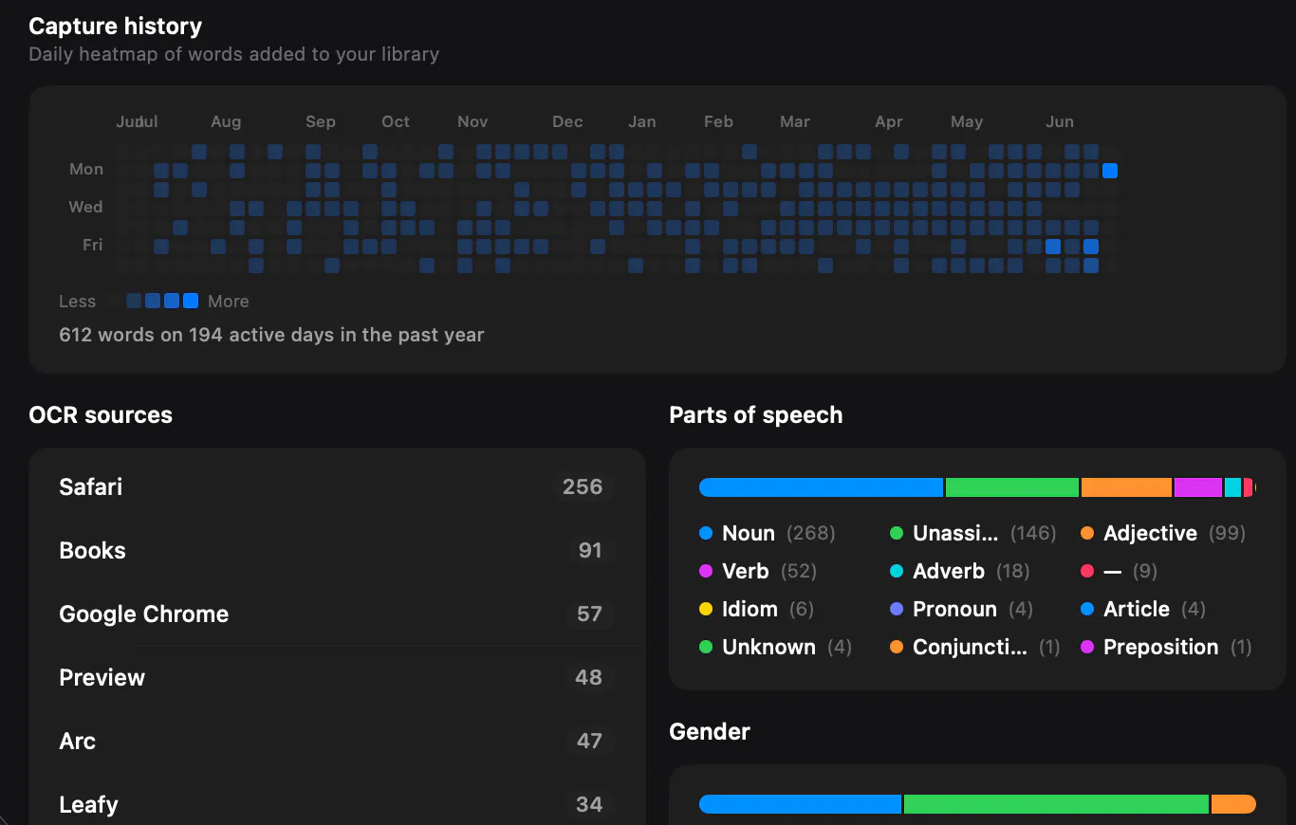
Task: Click the Sep month label on the heatmap
Action: (321, 121)
